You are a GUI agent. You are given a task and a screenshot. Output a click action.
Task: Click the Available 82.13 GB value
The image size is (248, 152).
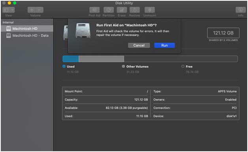(127, 108)
